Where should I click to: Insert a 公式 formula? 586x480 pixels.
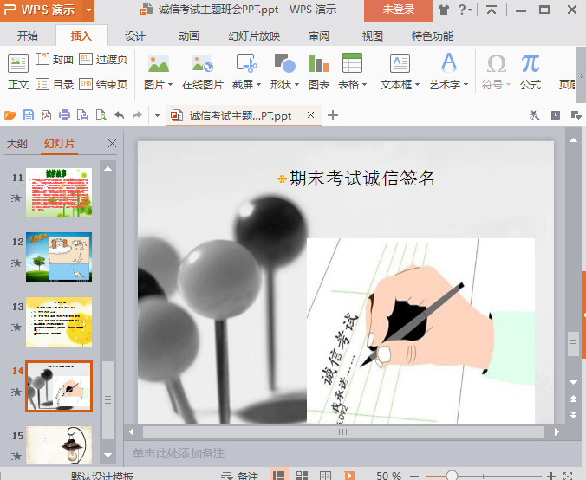(531, 72)
